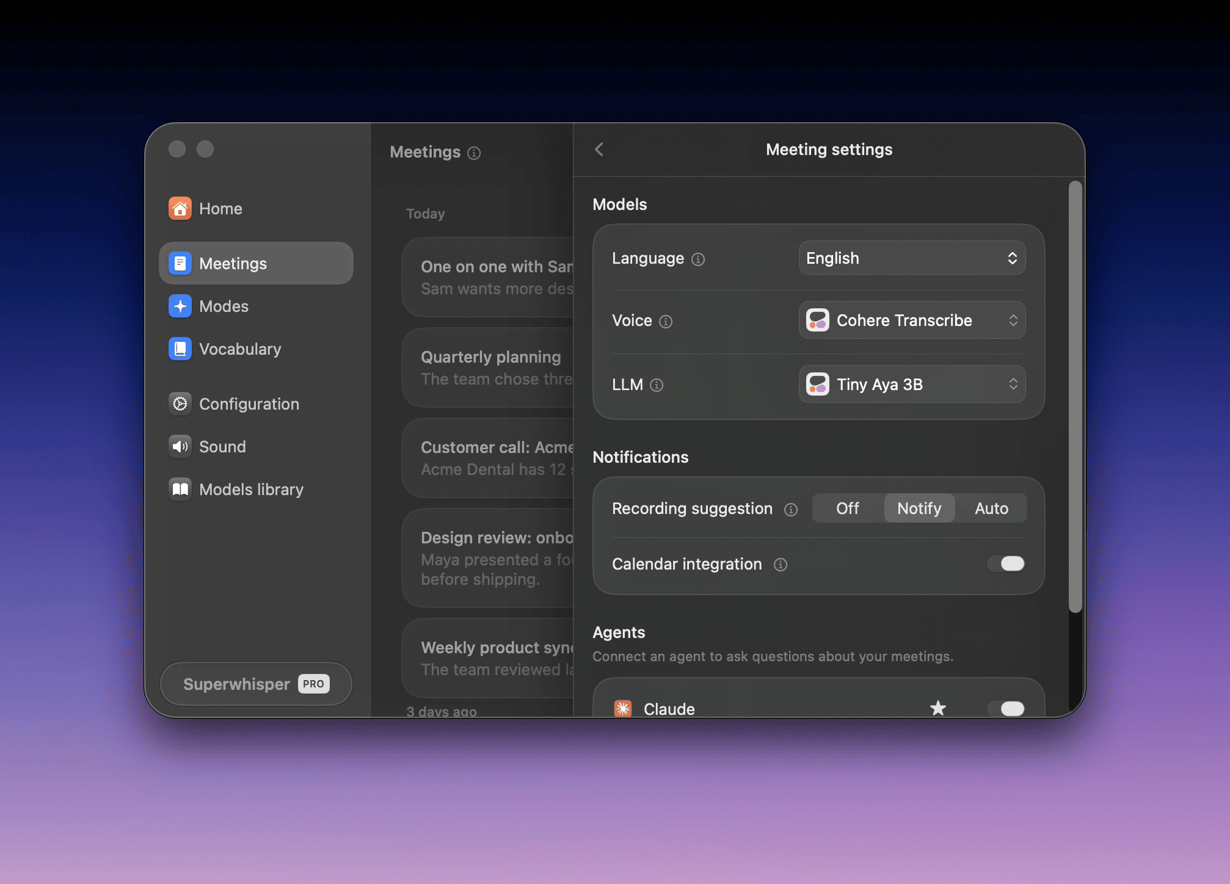Click the star icon on Claude row
The width and height of the screenshot is (1230, 884).
pyautogui.click(x=938, y=708)
